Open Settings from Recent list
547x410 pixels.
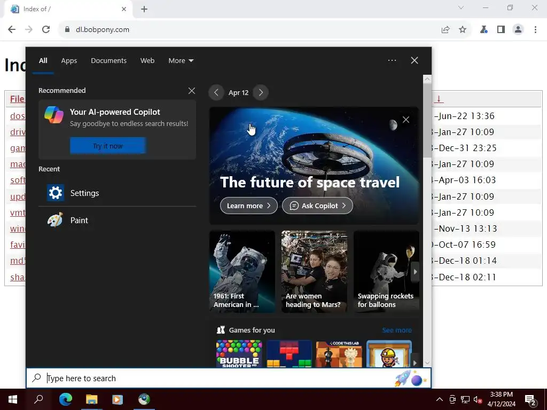[117, 193]
